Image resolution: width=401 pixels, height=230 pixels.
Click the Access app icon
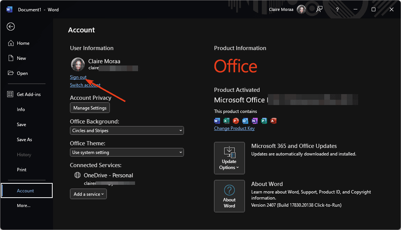click(x=273, y=120)
